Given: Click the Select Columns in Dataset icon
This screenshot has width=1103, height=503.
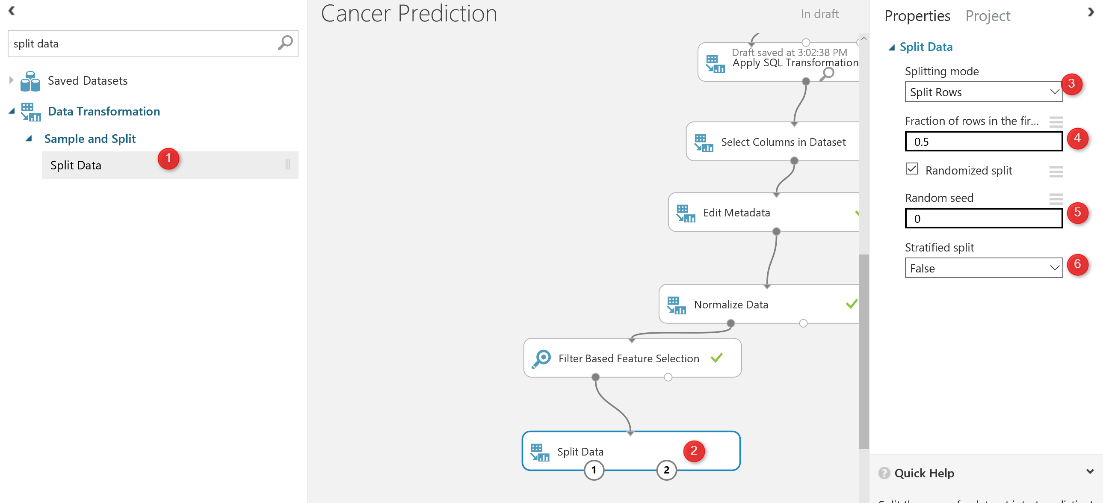Looking at the screenshot, I should [x=704, y=142].
